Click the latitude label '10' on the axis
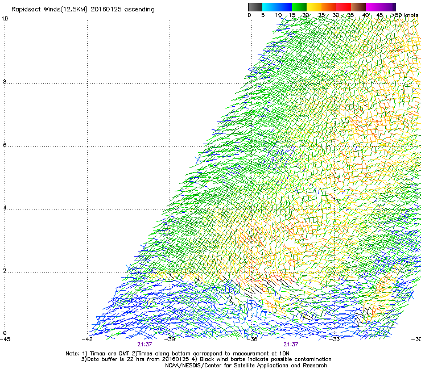 (x=5, y=19)
